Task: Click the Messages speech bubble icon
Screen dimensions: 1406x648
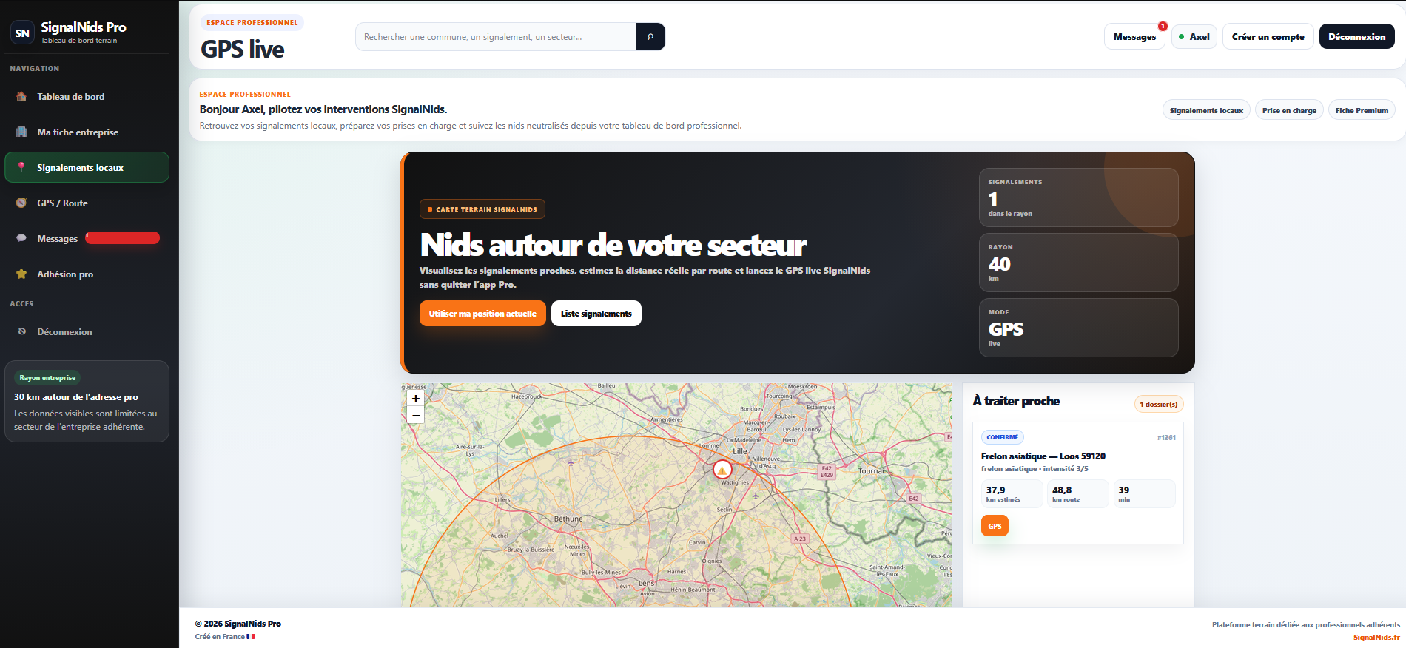Action: pos(21,238)
